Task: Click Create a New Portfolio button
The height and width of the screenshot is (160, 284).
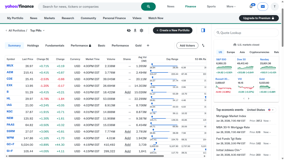Action: 173,30
